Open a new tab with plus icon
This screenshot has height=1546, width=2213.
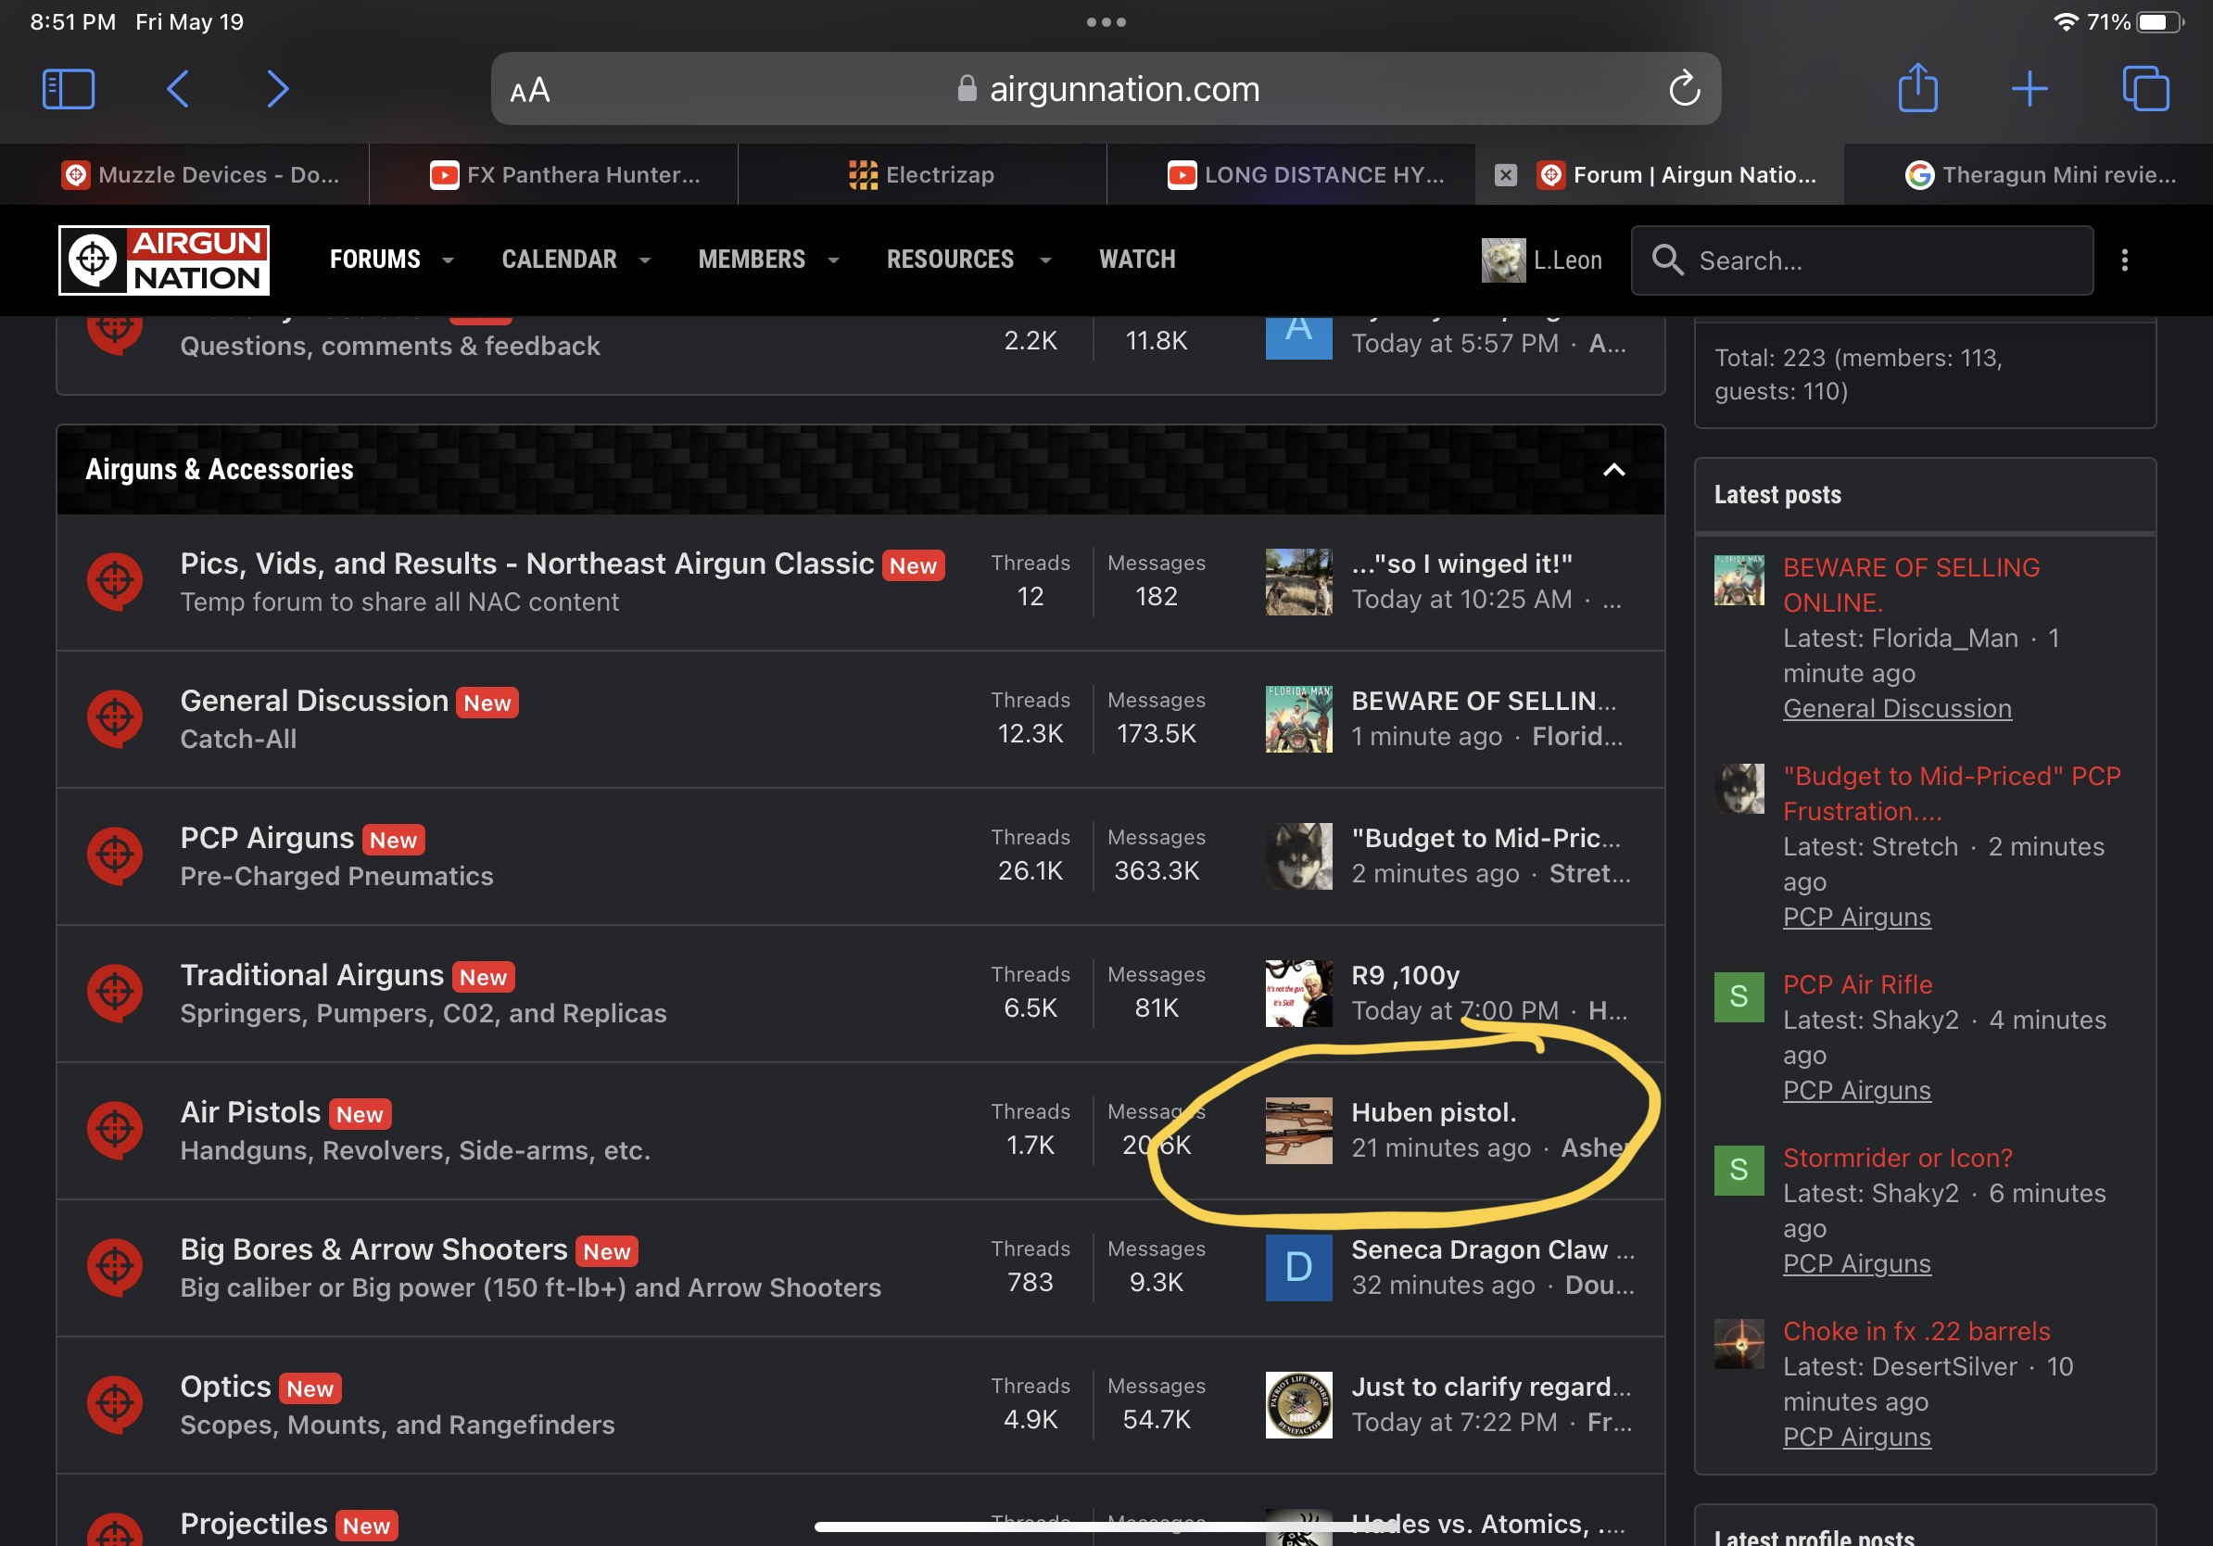[2029, 90]
